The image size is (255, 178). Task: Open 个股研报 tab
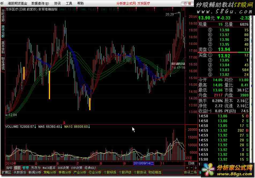(110, 172)
